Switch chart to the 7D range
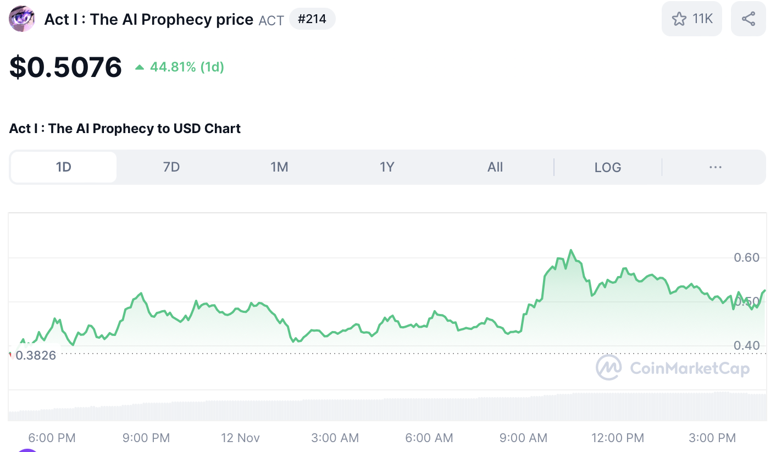 [171, 167]
